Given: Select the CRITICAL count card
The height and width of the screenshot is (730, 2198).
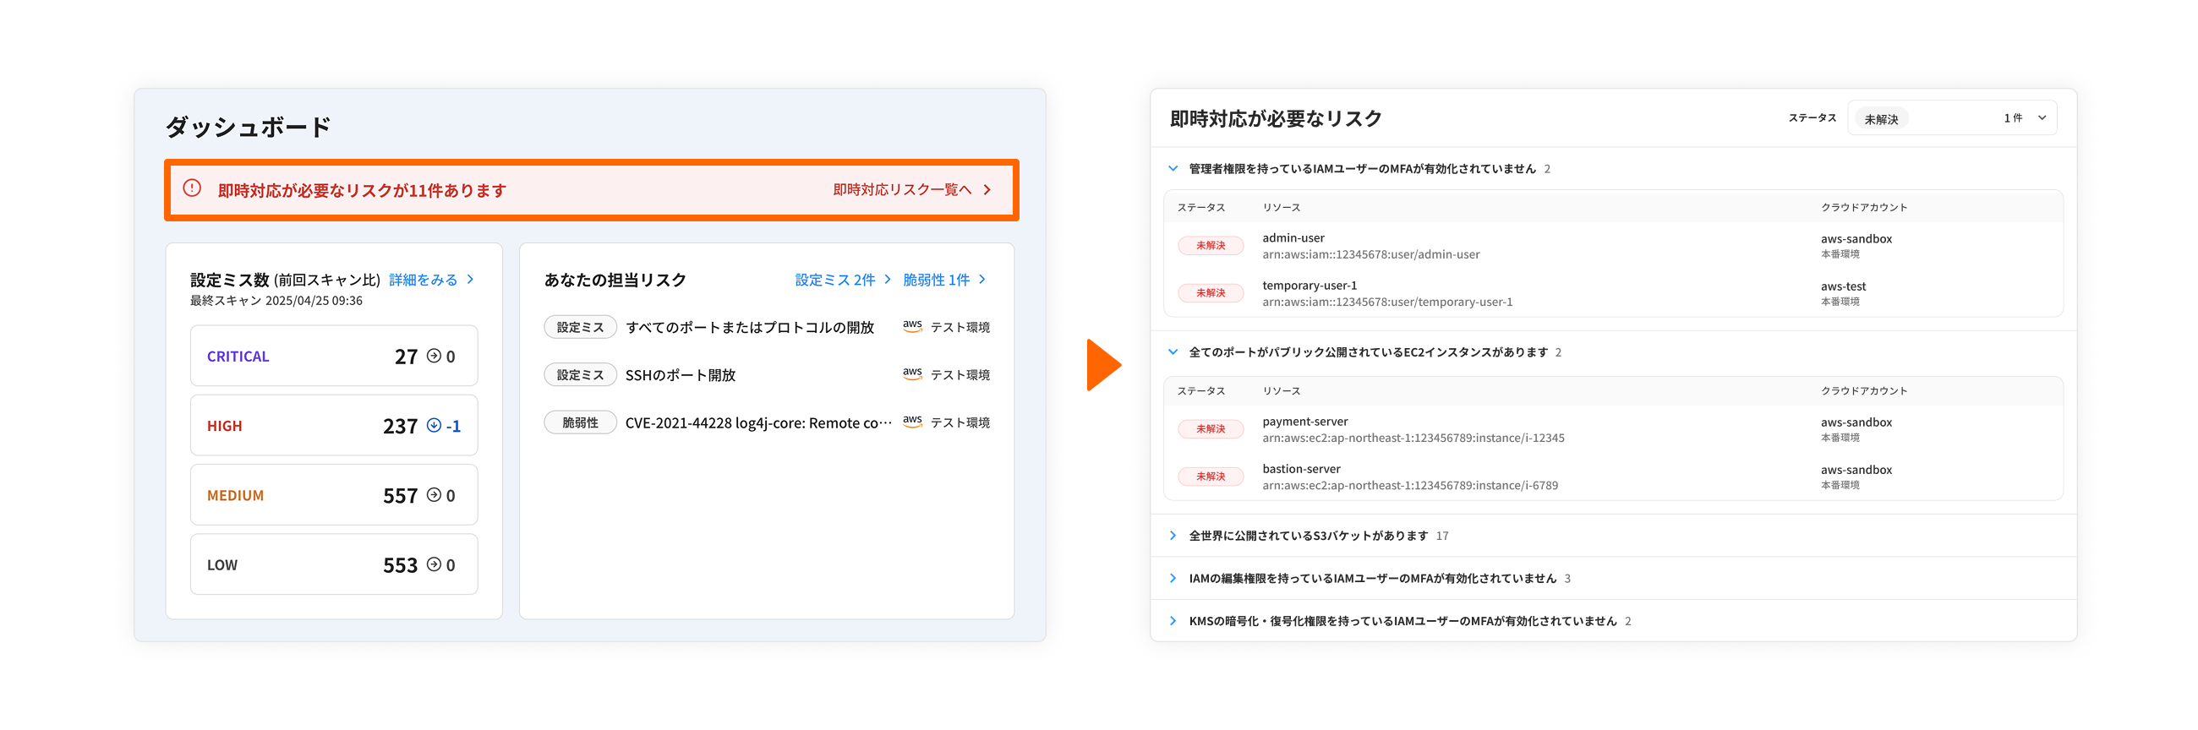Looking at the screenshot, I should pyautogui.click(x=334, y=356).
